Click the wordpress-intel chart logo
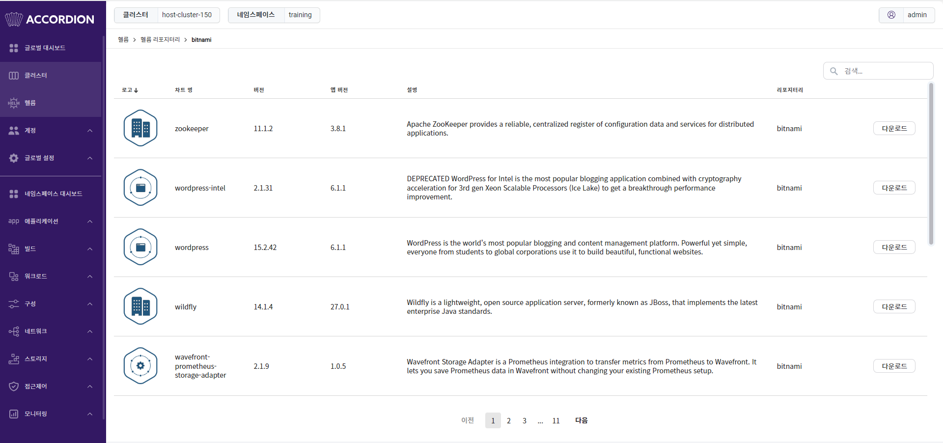Screen dimensions: 943x443 [x=140, y=188]
